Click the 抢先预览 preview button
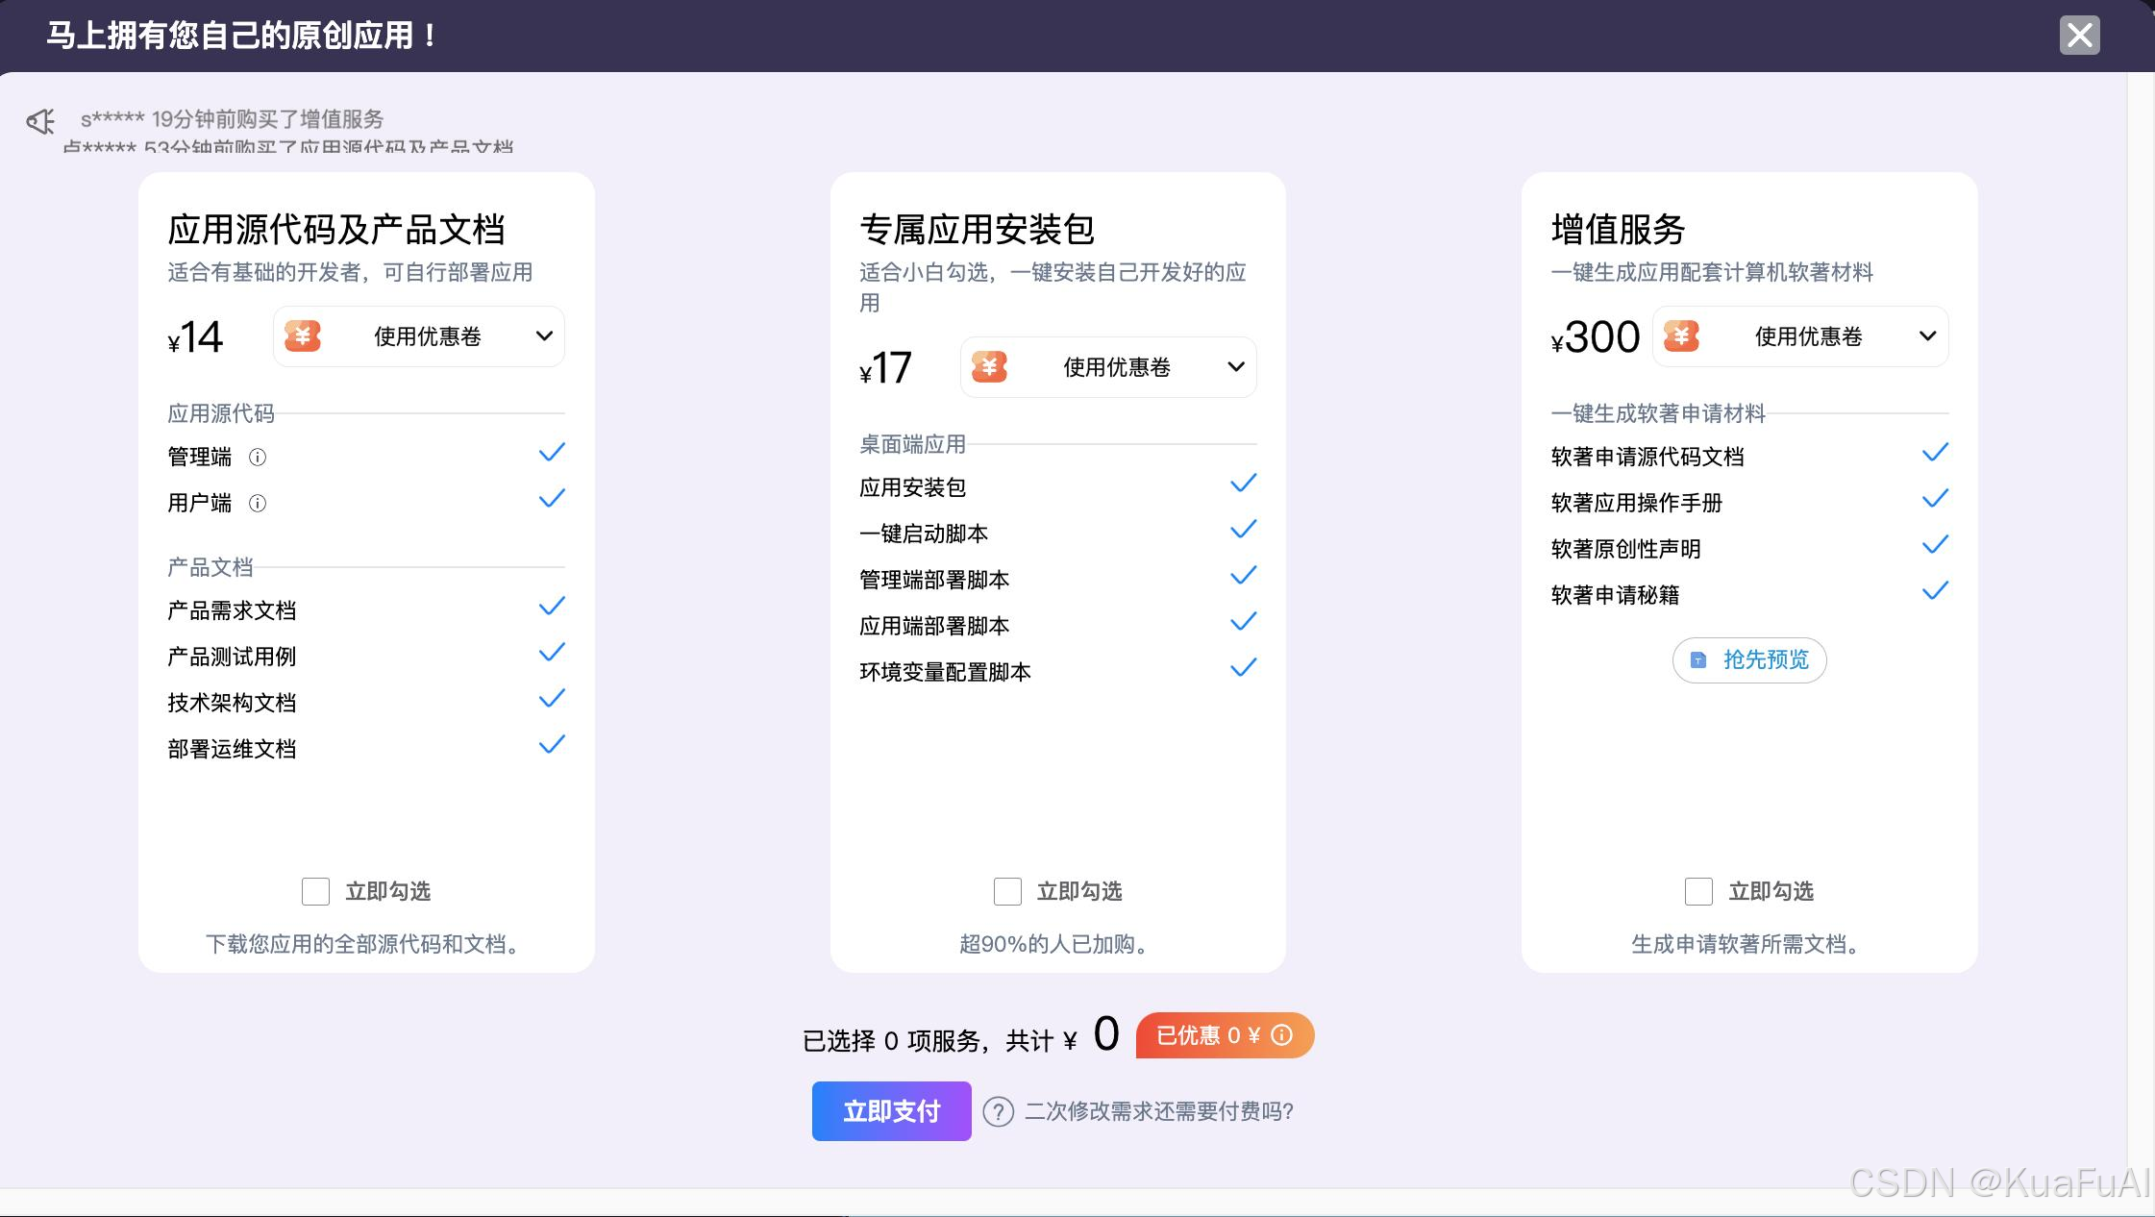Image resolution: width=2155 pixels, height=1217 pixels. [x=1749, y=660]
